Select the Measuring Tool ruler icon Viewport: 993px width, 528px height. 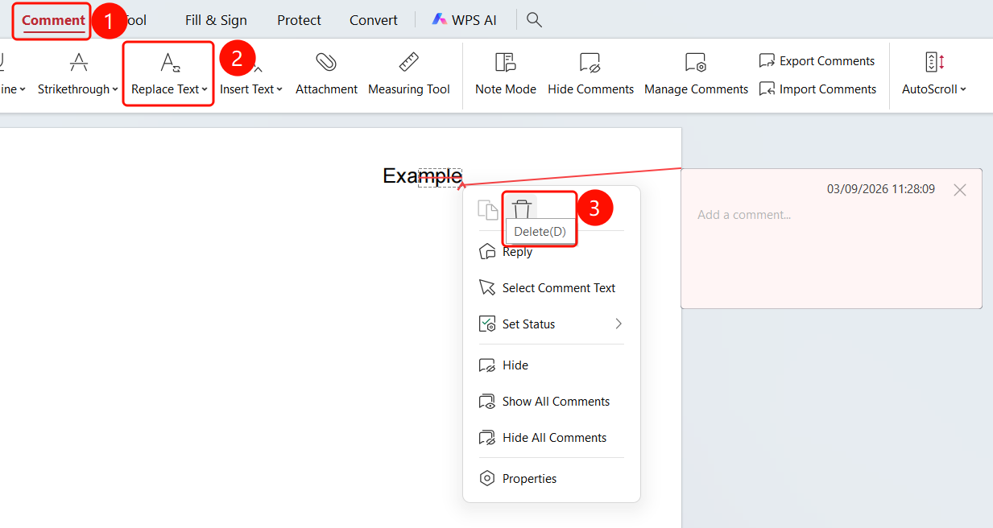pyautogui.click(x=409, y=62)
